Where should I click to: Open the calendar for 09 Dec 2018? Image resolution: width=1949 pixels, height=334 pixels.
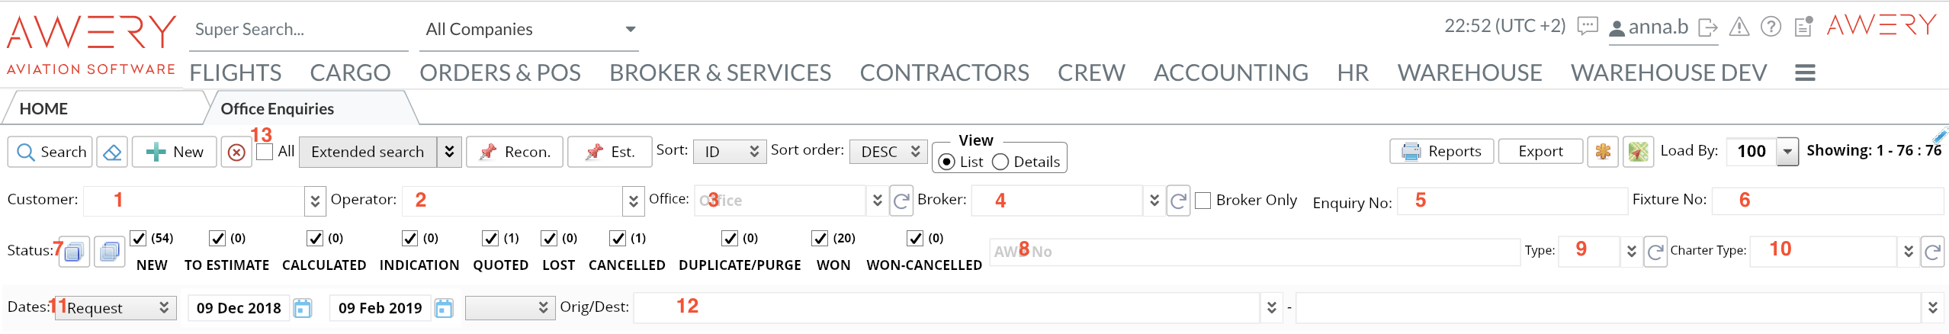click(x=303, y=308)
